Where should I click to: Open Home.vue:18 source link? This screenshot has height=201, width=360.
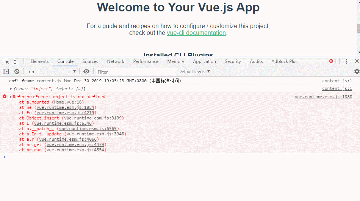click(68, 102)
